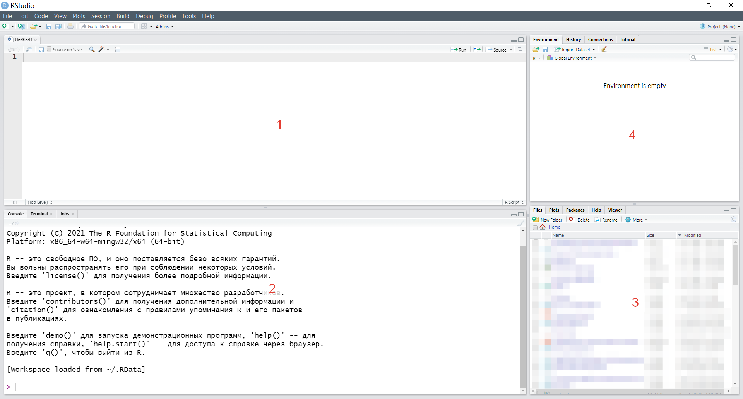The image size is (743, 399).
Task: Click Re-run previous code region icon
Action: 477,50
